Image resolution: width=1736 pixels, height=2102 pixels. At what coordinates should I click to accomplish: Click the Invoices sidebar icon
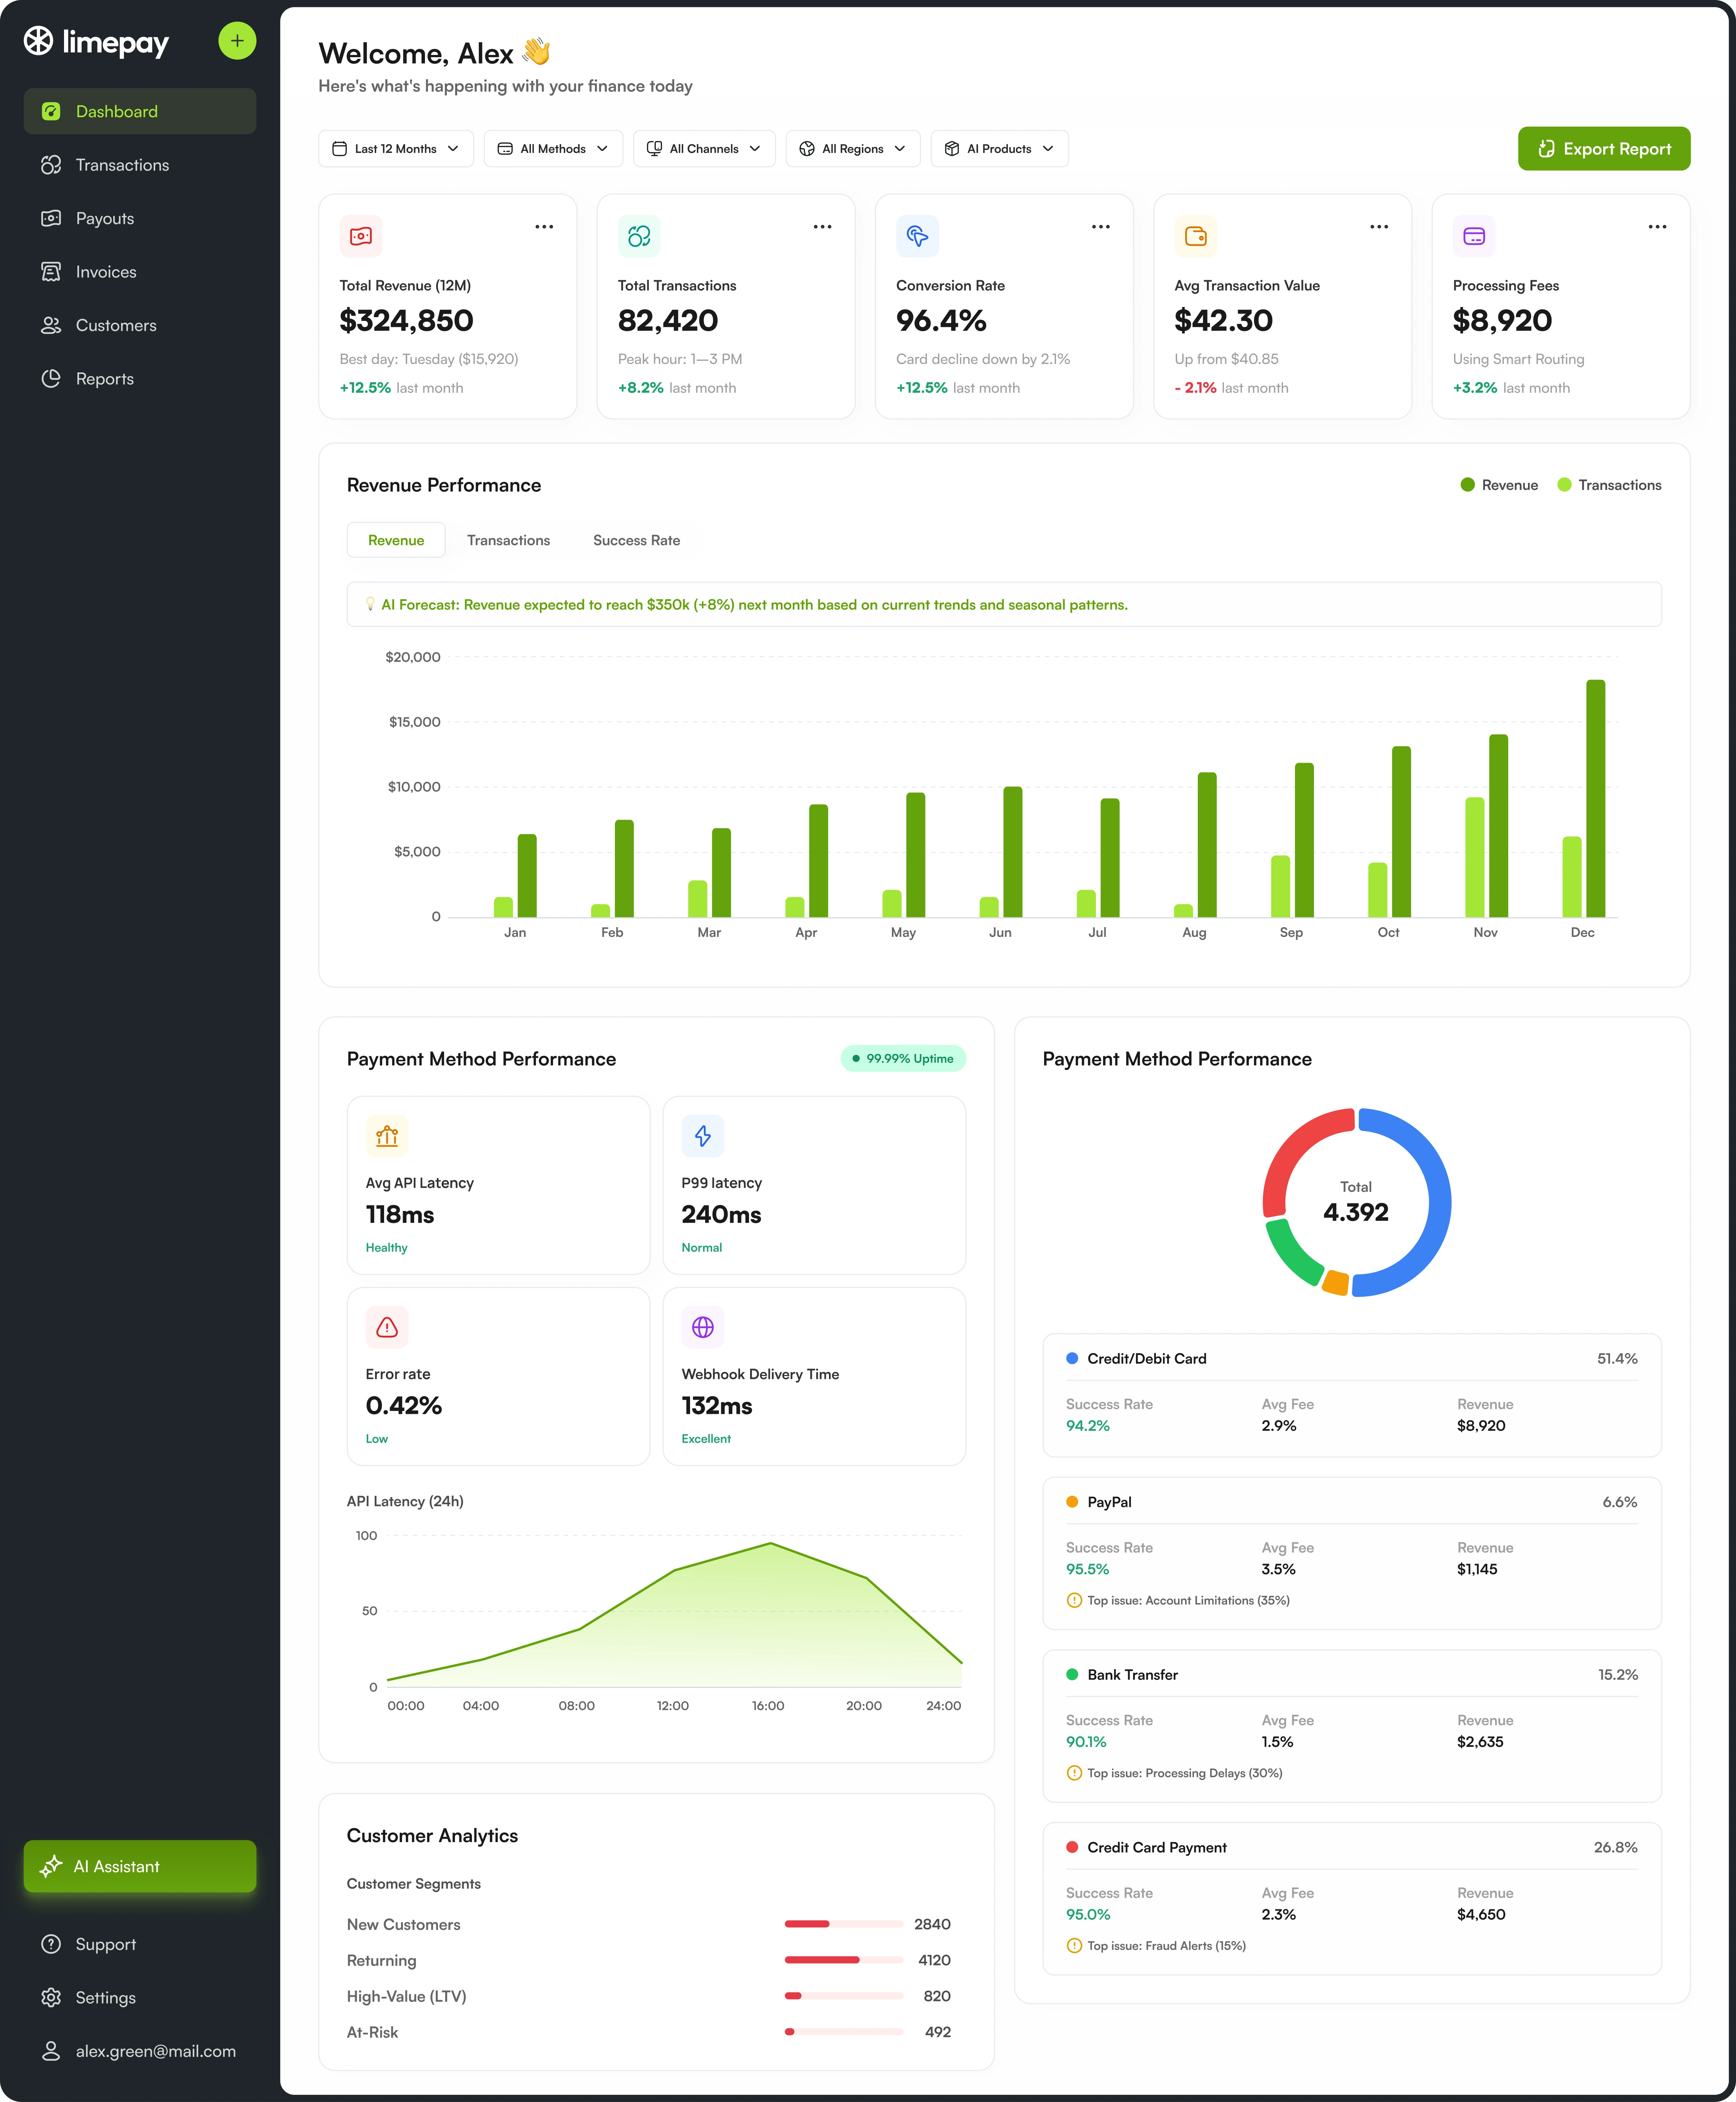(x=51, y=272)
